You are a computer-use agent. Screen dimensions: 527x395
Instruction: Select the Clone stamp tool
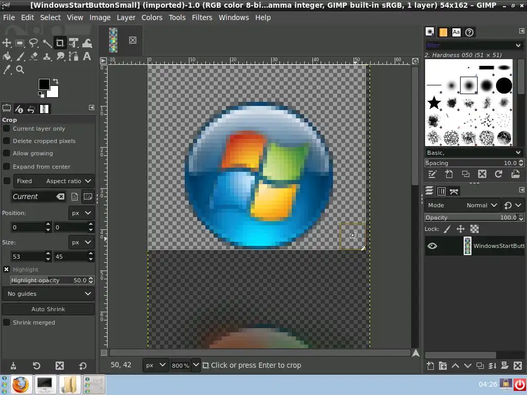47,56
